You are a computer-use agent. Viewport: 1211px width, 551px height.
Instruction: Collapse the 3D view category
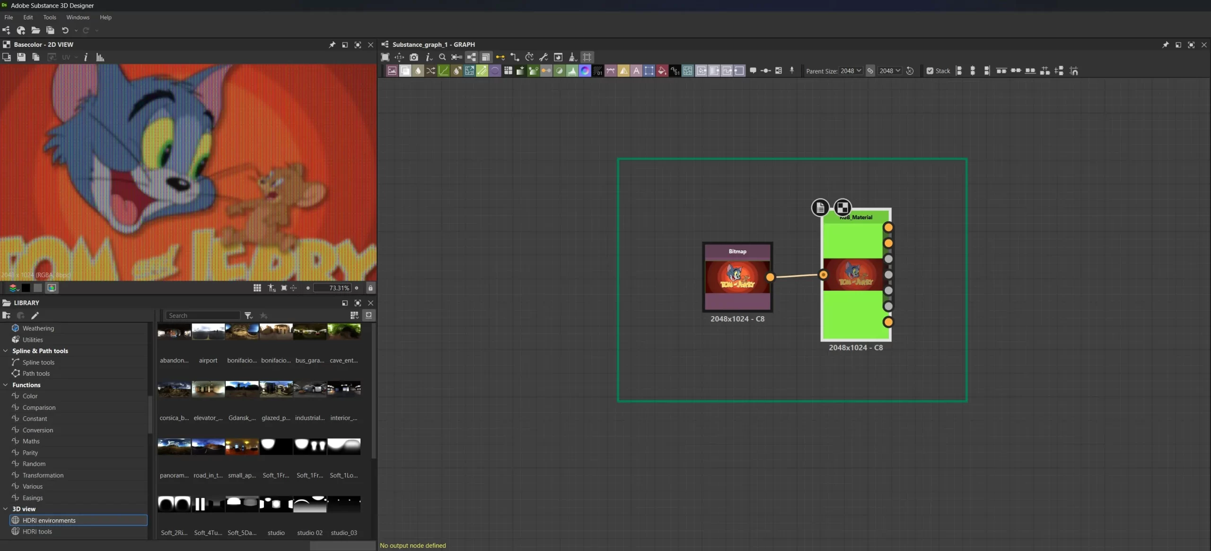tap(6, 509)
